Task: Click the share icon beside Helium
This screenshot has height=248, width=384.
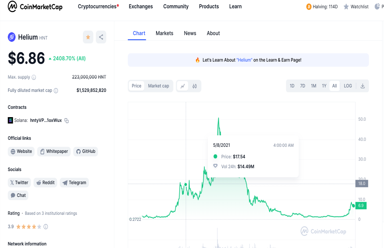Action: click(x=101, y=37)
